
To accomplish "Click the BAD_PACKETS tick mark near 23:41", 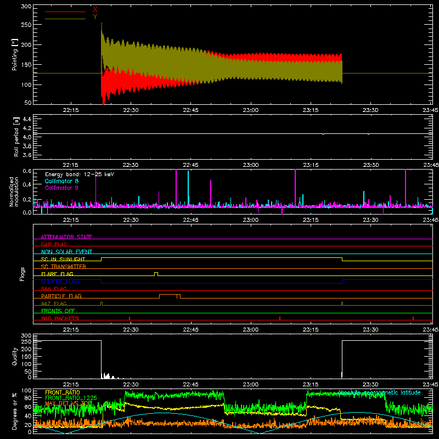I will pyautogui.click(x=413, y=318).
